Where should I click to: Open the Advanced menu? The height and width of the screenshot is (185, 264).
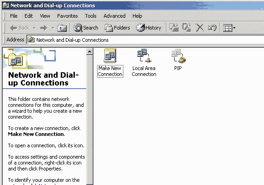(114, 16)
